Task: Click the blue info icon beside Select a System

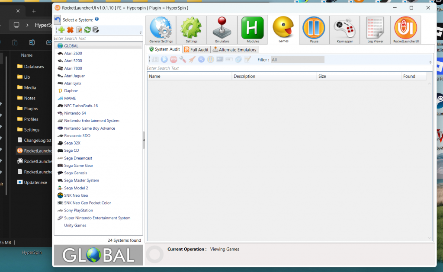Action: click(x=97, y=19)
